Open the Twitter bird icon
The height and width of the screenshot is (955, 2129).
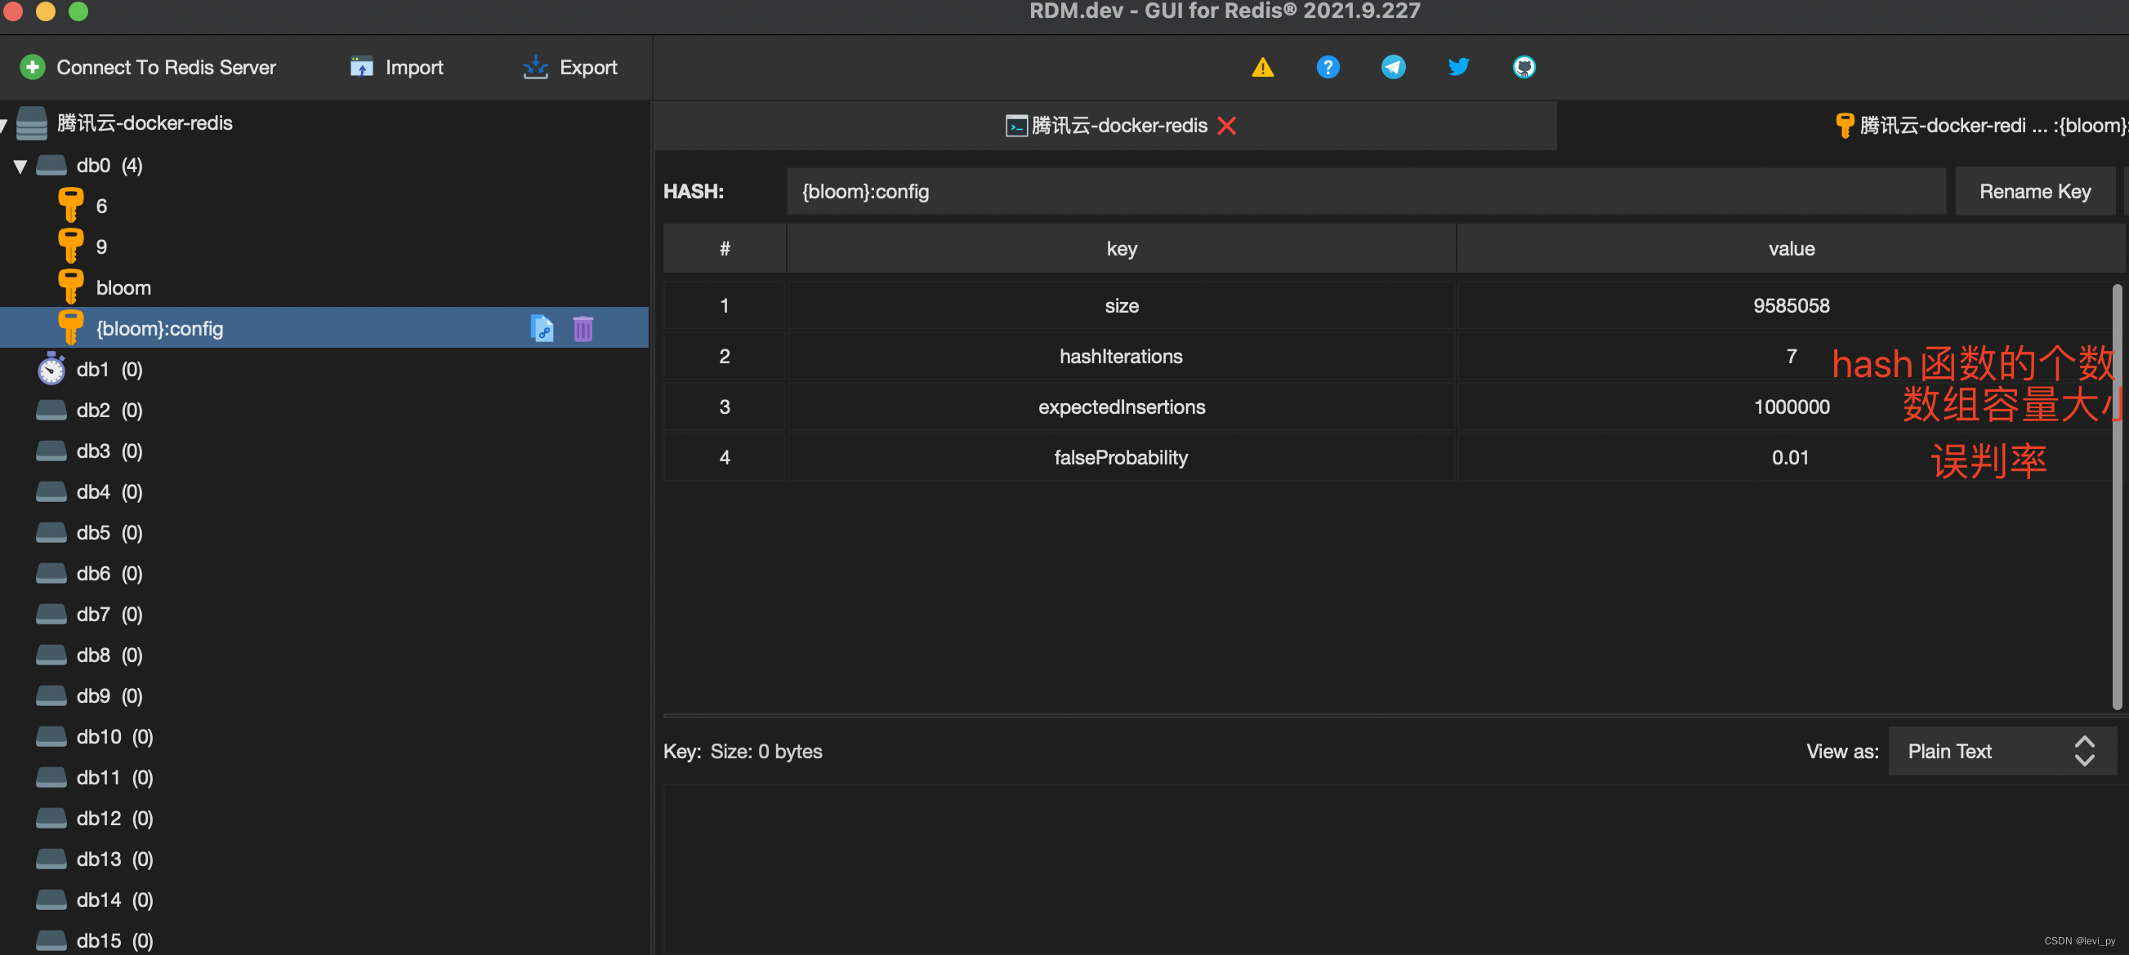1458,67
